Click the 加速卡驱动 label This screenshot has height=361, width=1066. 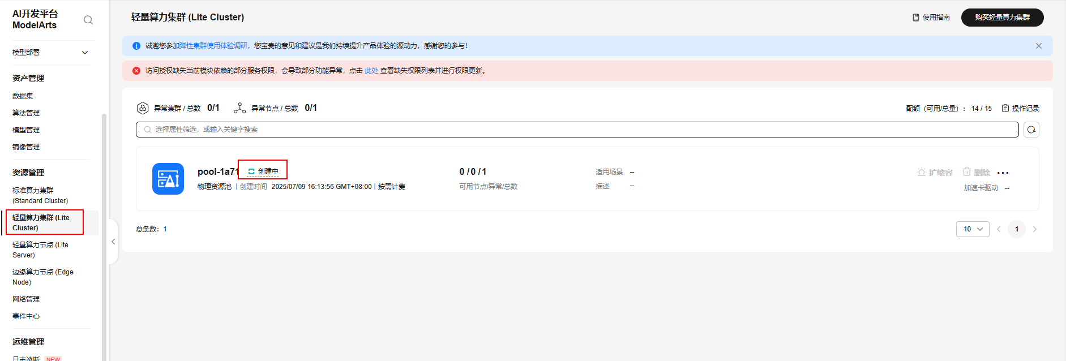click(981, 188)
